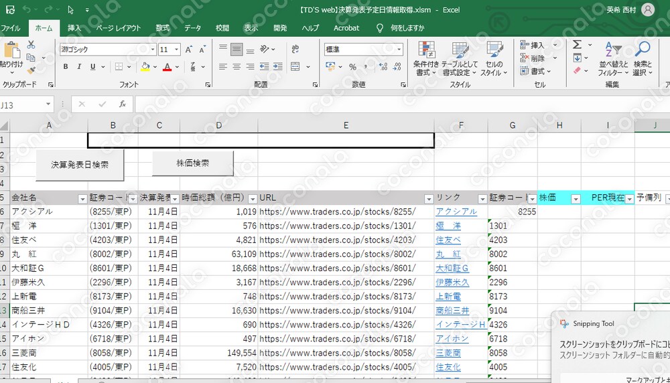The height and width of the screenshot is (383, 670).
Task: Switch to the 数式 tab
Action: pyautogui.click(x=162, y=28)
